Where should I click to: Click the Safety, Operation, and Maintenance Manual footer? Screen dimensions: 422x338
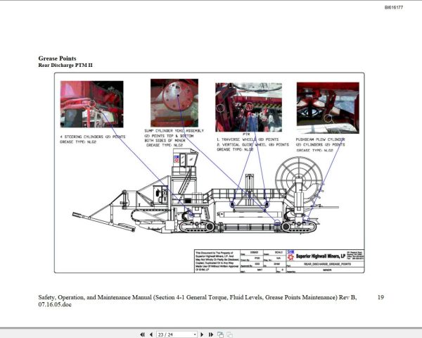(x=198, y=301)
